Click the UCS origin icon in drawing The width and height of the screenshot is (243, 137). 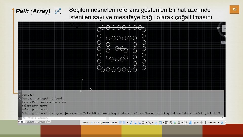pos(81,91)
